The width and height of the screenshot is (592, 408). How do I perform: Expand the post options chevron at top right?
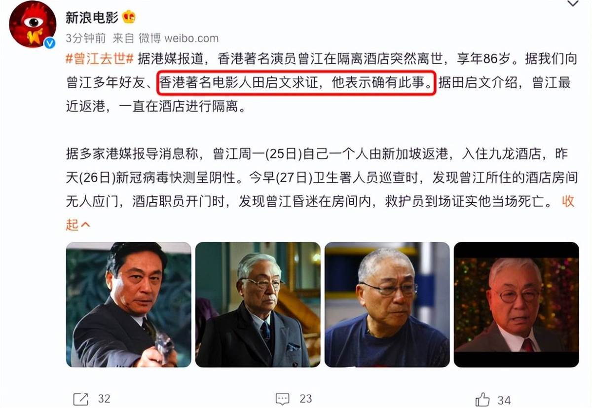[x=572, y=3]
